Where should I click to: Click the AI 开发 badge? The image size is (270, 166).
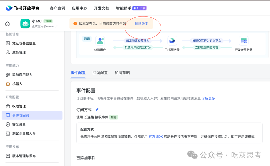coord(139,8)
